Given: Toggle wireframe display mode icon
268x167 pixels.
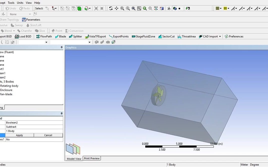Looking at the screenshot, I should (x=174, y=8).
